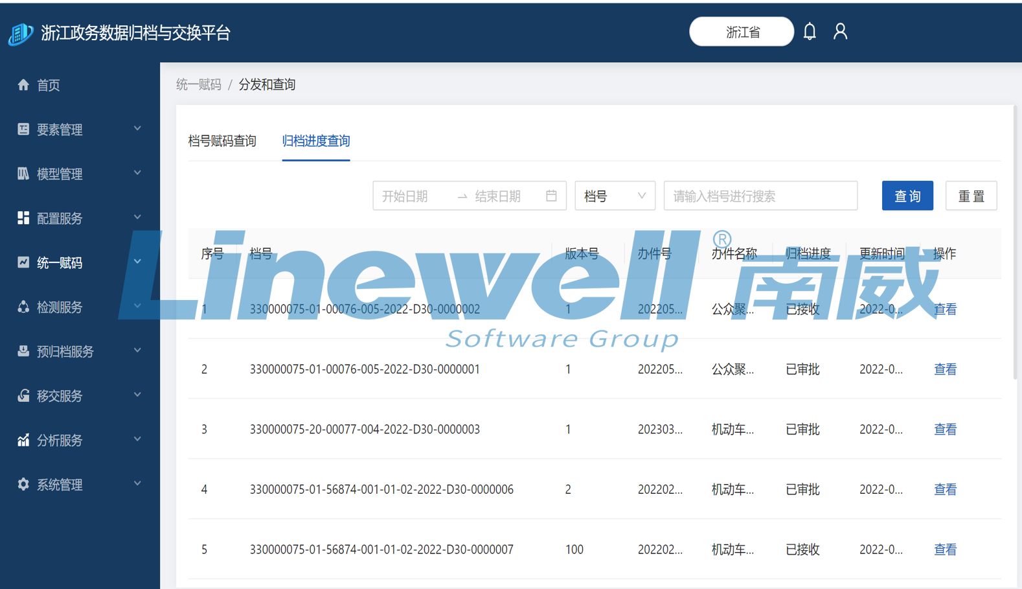The width and height of the screenshot is (1022, 589).
Task: Select the 分析服务 chart icon
Action: [23, 440]
